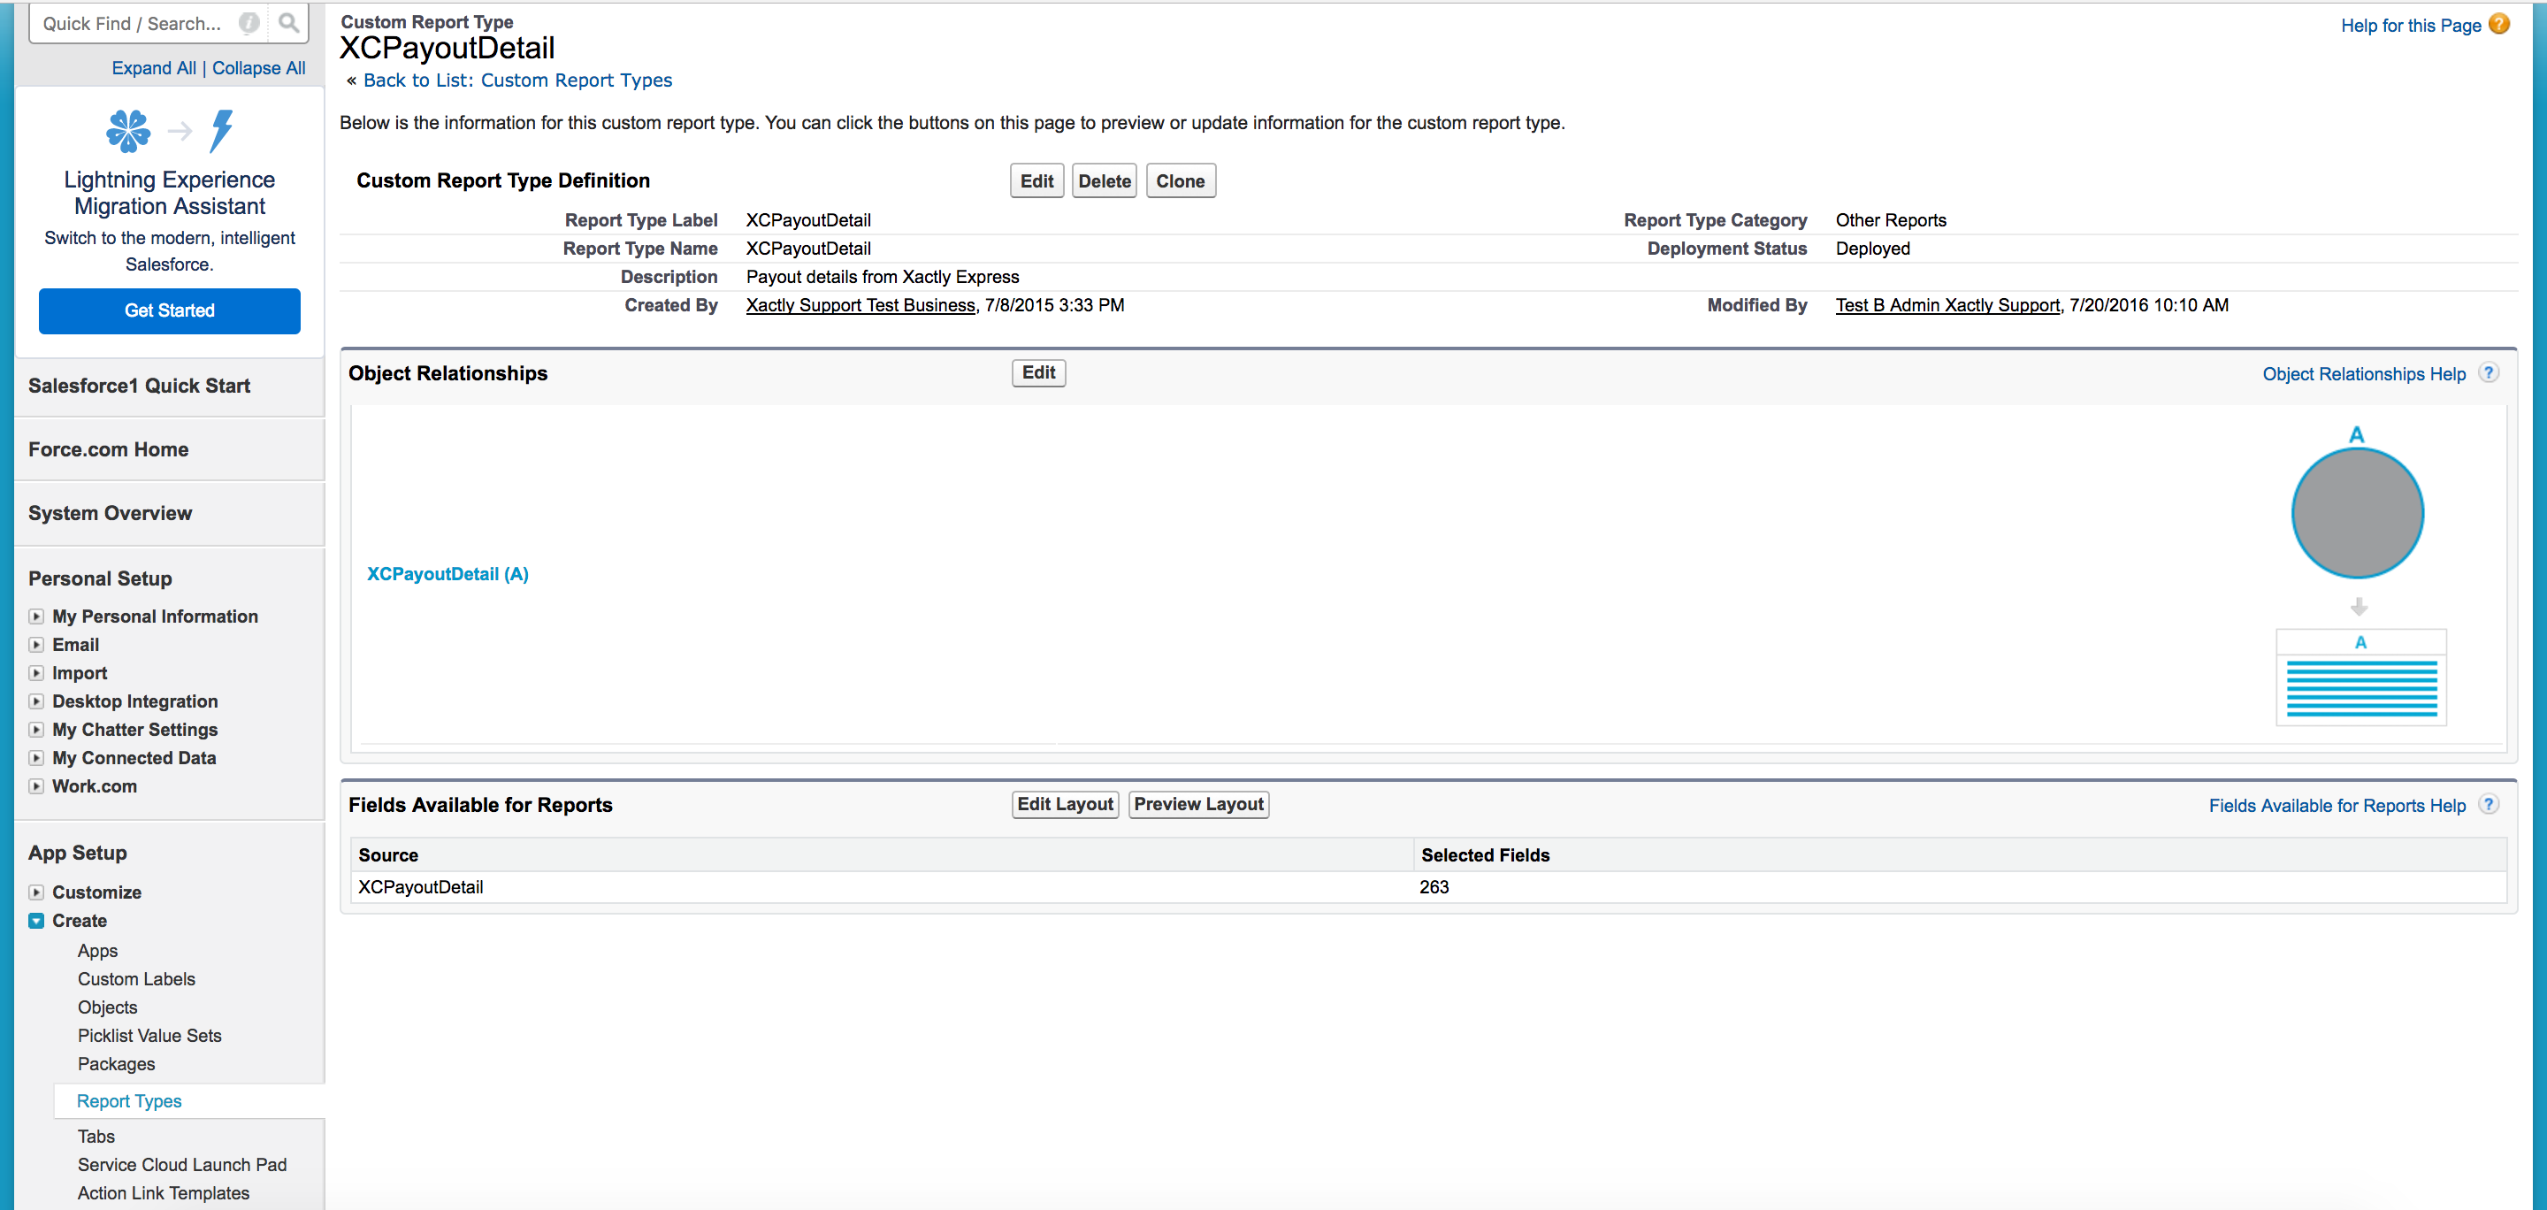Expand the Desktop Integration node
This screenshot has height=1210, width=2547.
[x=36, y=701]
